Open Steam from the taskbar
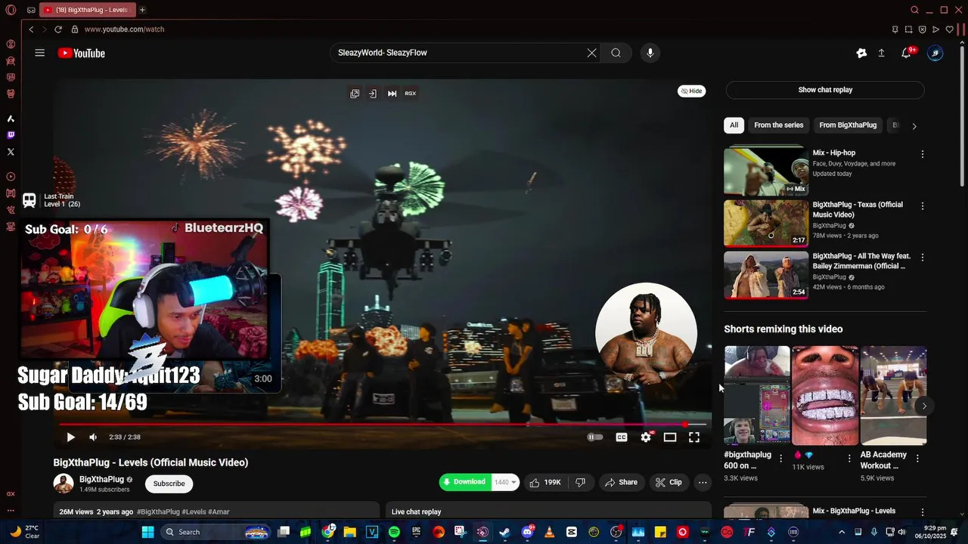The image size is (968, 544). (x=504, y=532)
